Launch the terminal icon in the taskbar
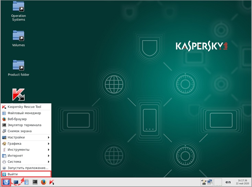 click(35, 182)
